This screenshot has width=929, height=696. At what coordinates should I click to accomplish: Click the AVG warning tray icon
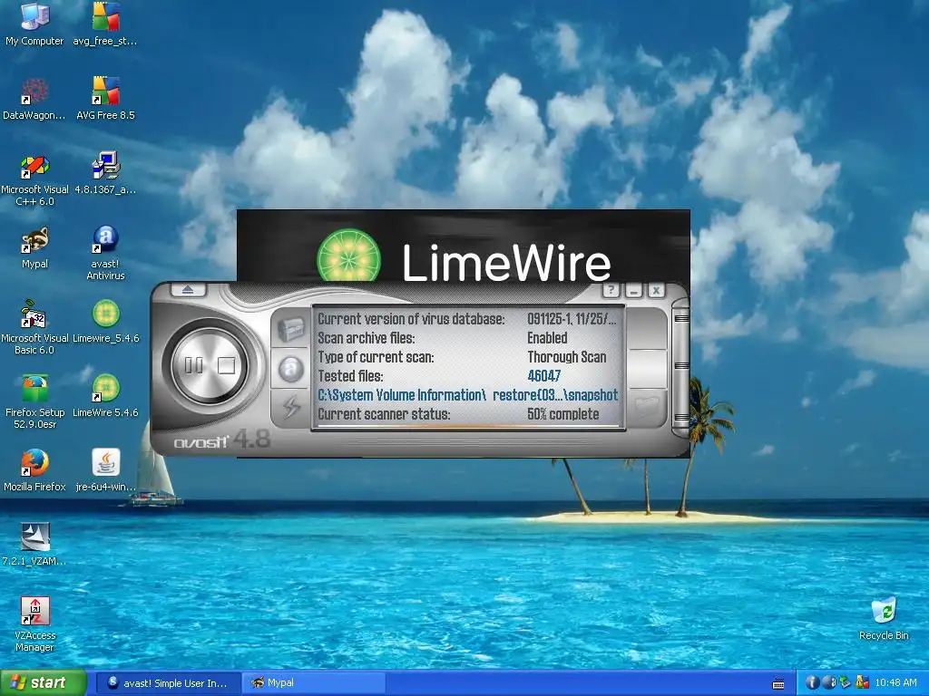point(862,683)
